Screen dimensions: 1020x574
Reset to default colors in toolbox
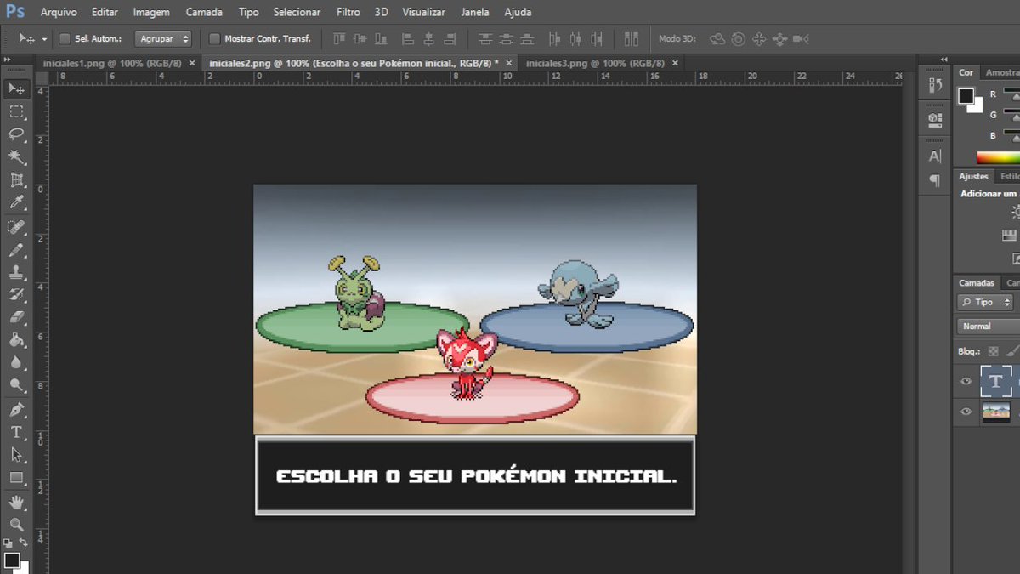click(8, 543)
